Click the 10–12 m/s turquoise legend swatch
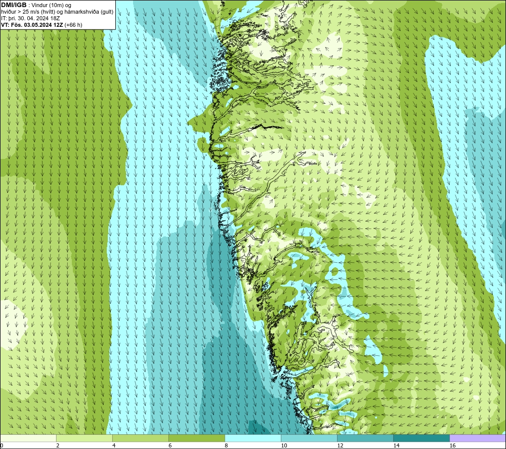 [309, 438]
